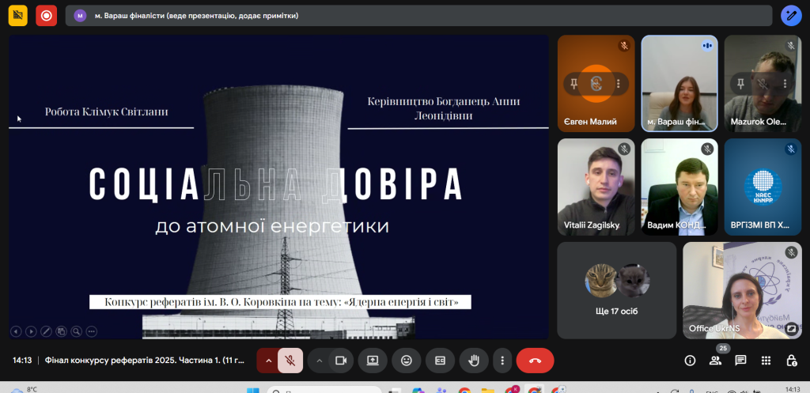Turn on closed captions

[x=440, y=361]
